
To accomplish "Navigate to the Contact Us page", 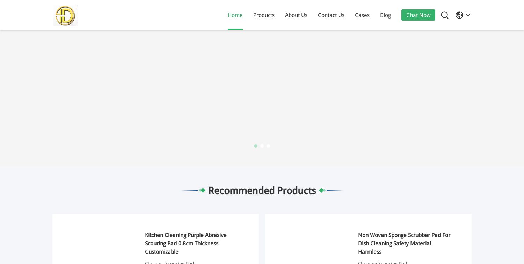I will click(331, 15).
